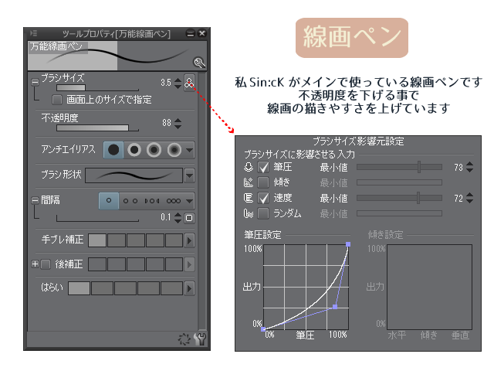This screenshot has width=494, height=371.
Task: Adjust velocity minimum value 72 stepper
Action: click(469, 198)
